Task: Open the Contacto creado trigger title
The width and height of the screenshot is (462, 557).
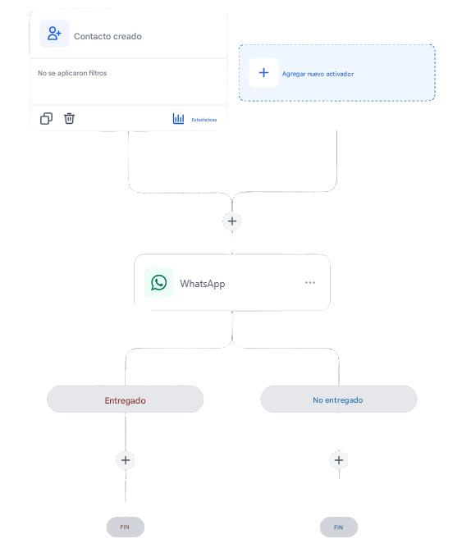Action: coord(107,36)
